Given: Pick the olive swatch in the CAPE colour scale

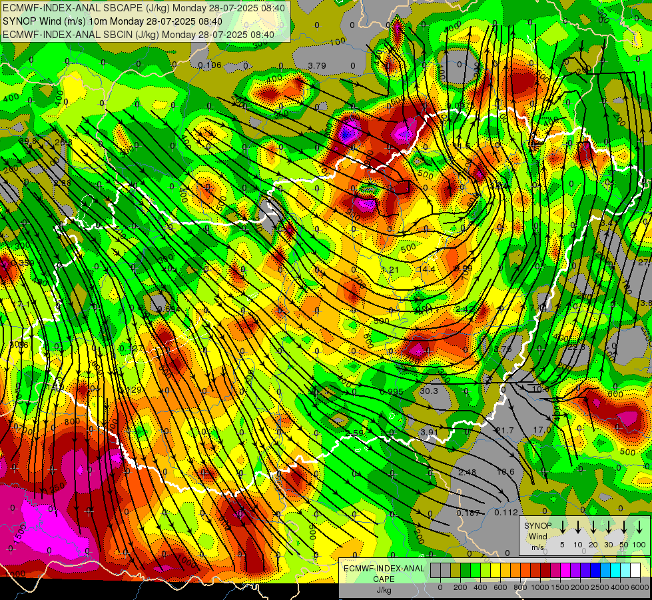Looking at the screenshot, I should coord(456,570).
